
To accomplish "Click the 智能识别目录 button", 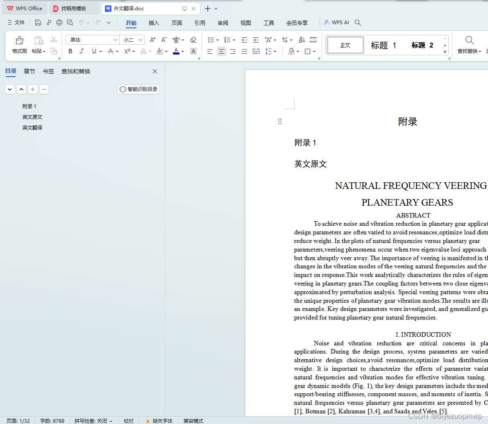I will (138, 89).
